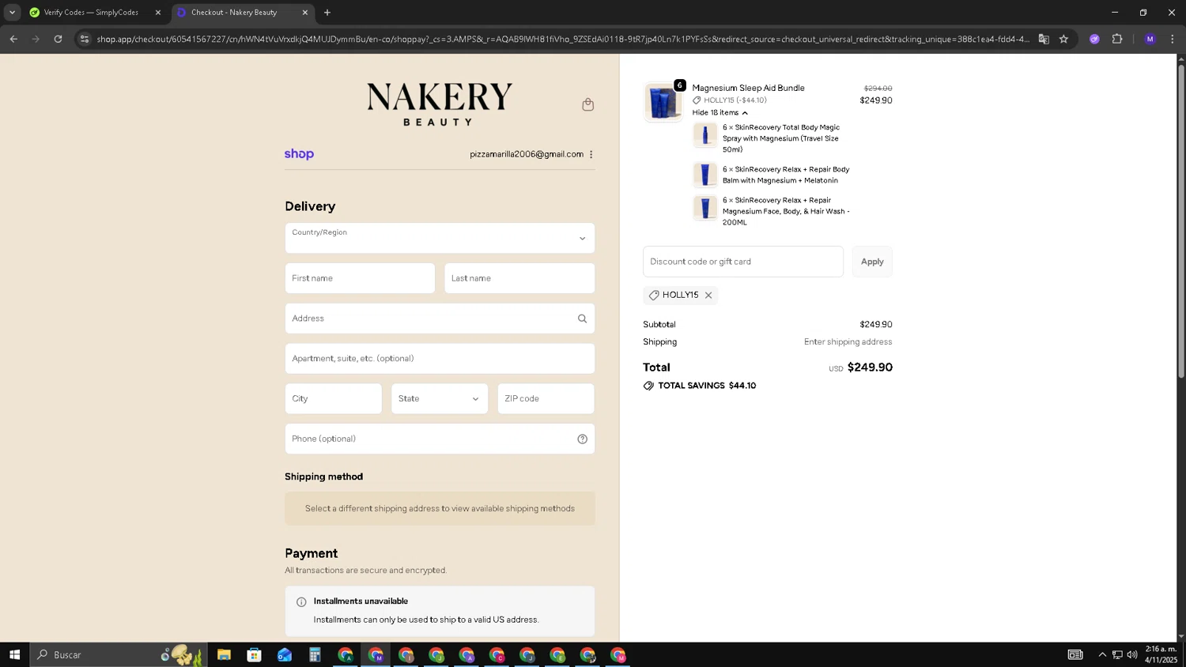
Task: Reload the checkout page
Action: 58,39
